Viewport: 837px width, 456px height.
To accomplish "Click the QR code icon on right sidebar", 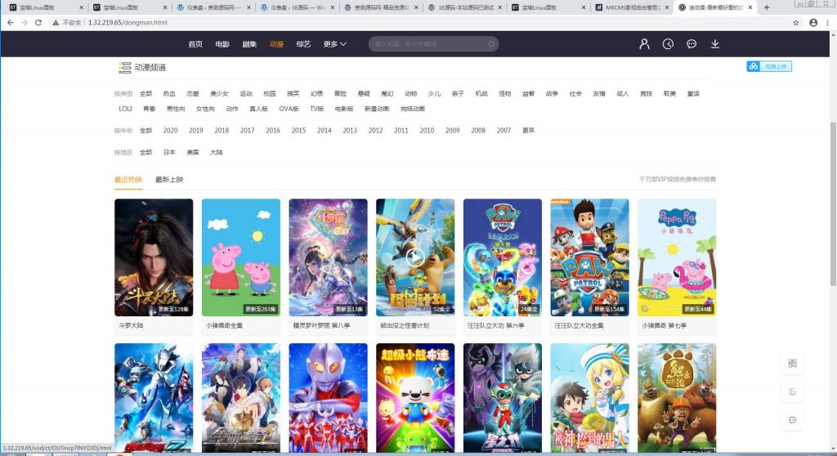I will point(792,364).
